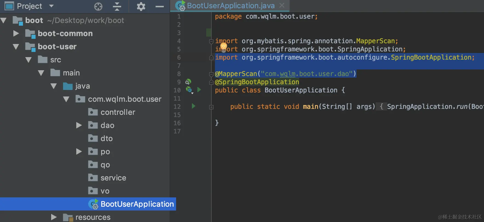Expand the folded main method body on line 12
The height and width of the screenshot is (222, 484).
(211, 107)
